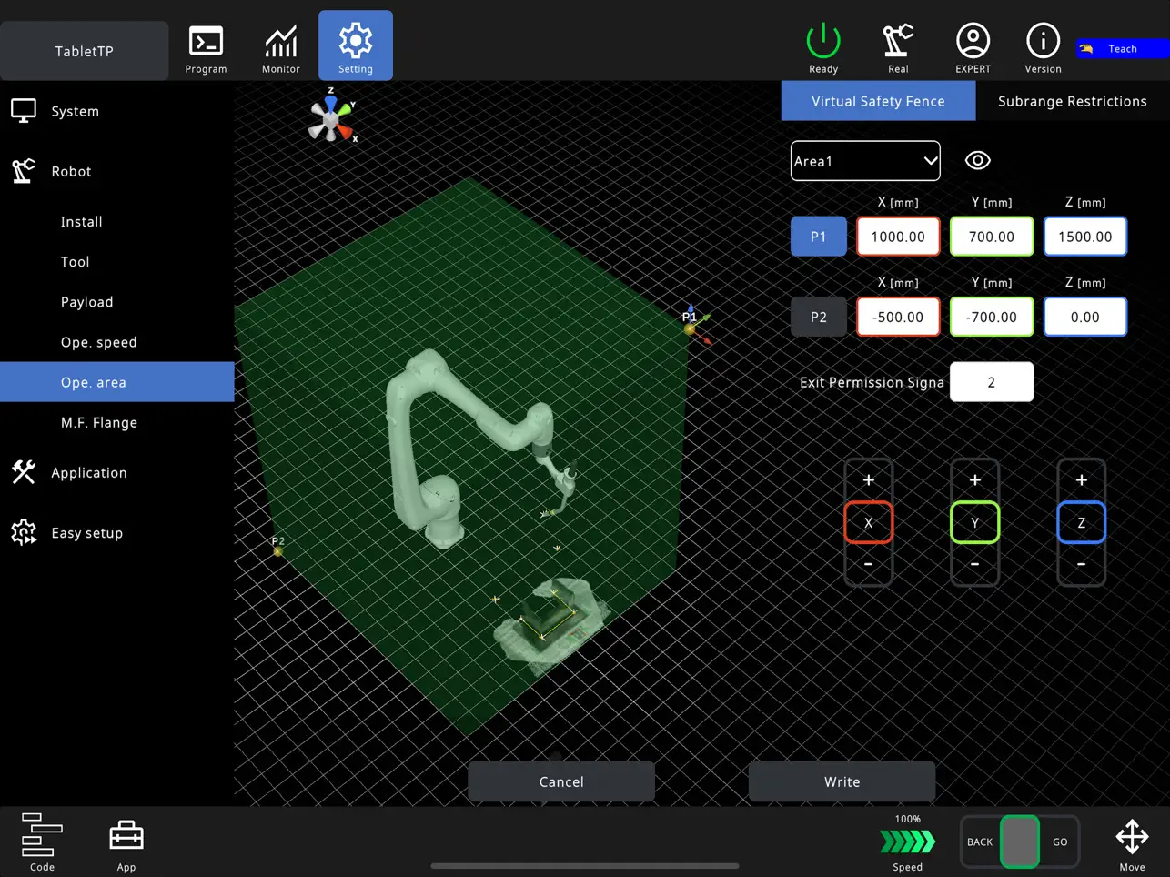1170x877 pixels.
Task: Decrease Y with the minus button
Action: (x=975, y=564)
